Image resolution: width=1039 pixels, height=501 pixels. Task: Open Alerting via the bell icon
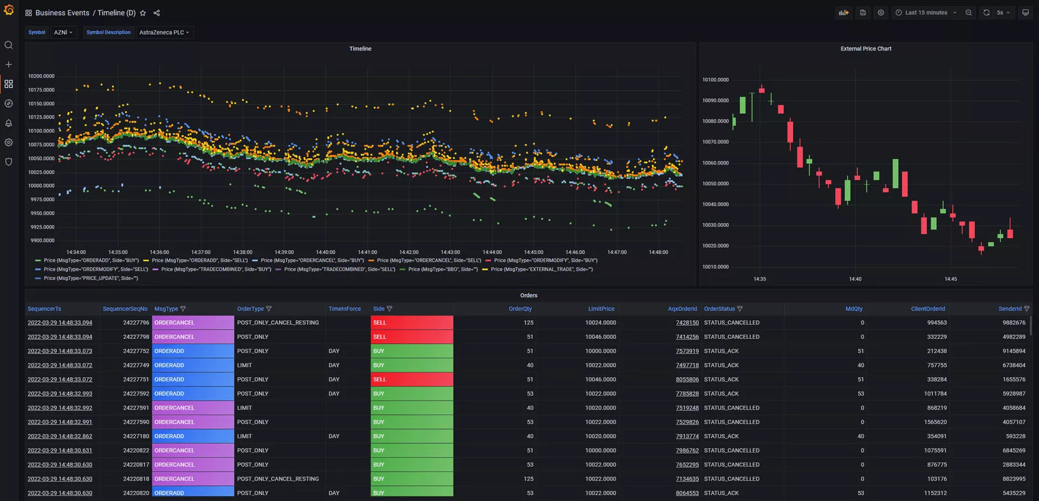pyautogui.click(x=8, y=123)
